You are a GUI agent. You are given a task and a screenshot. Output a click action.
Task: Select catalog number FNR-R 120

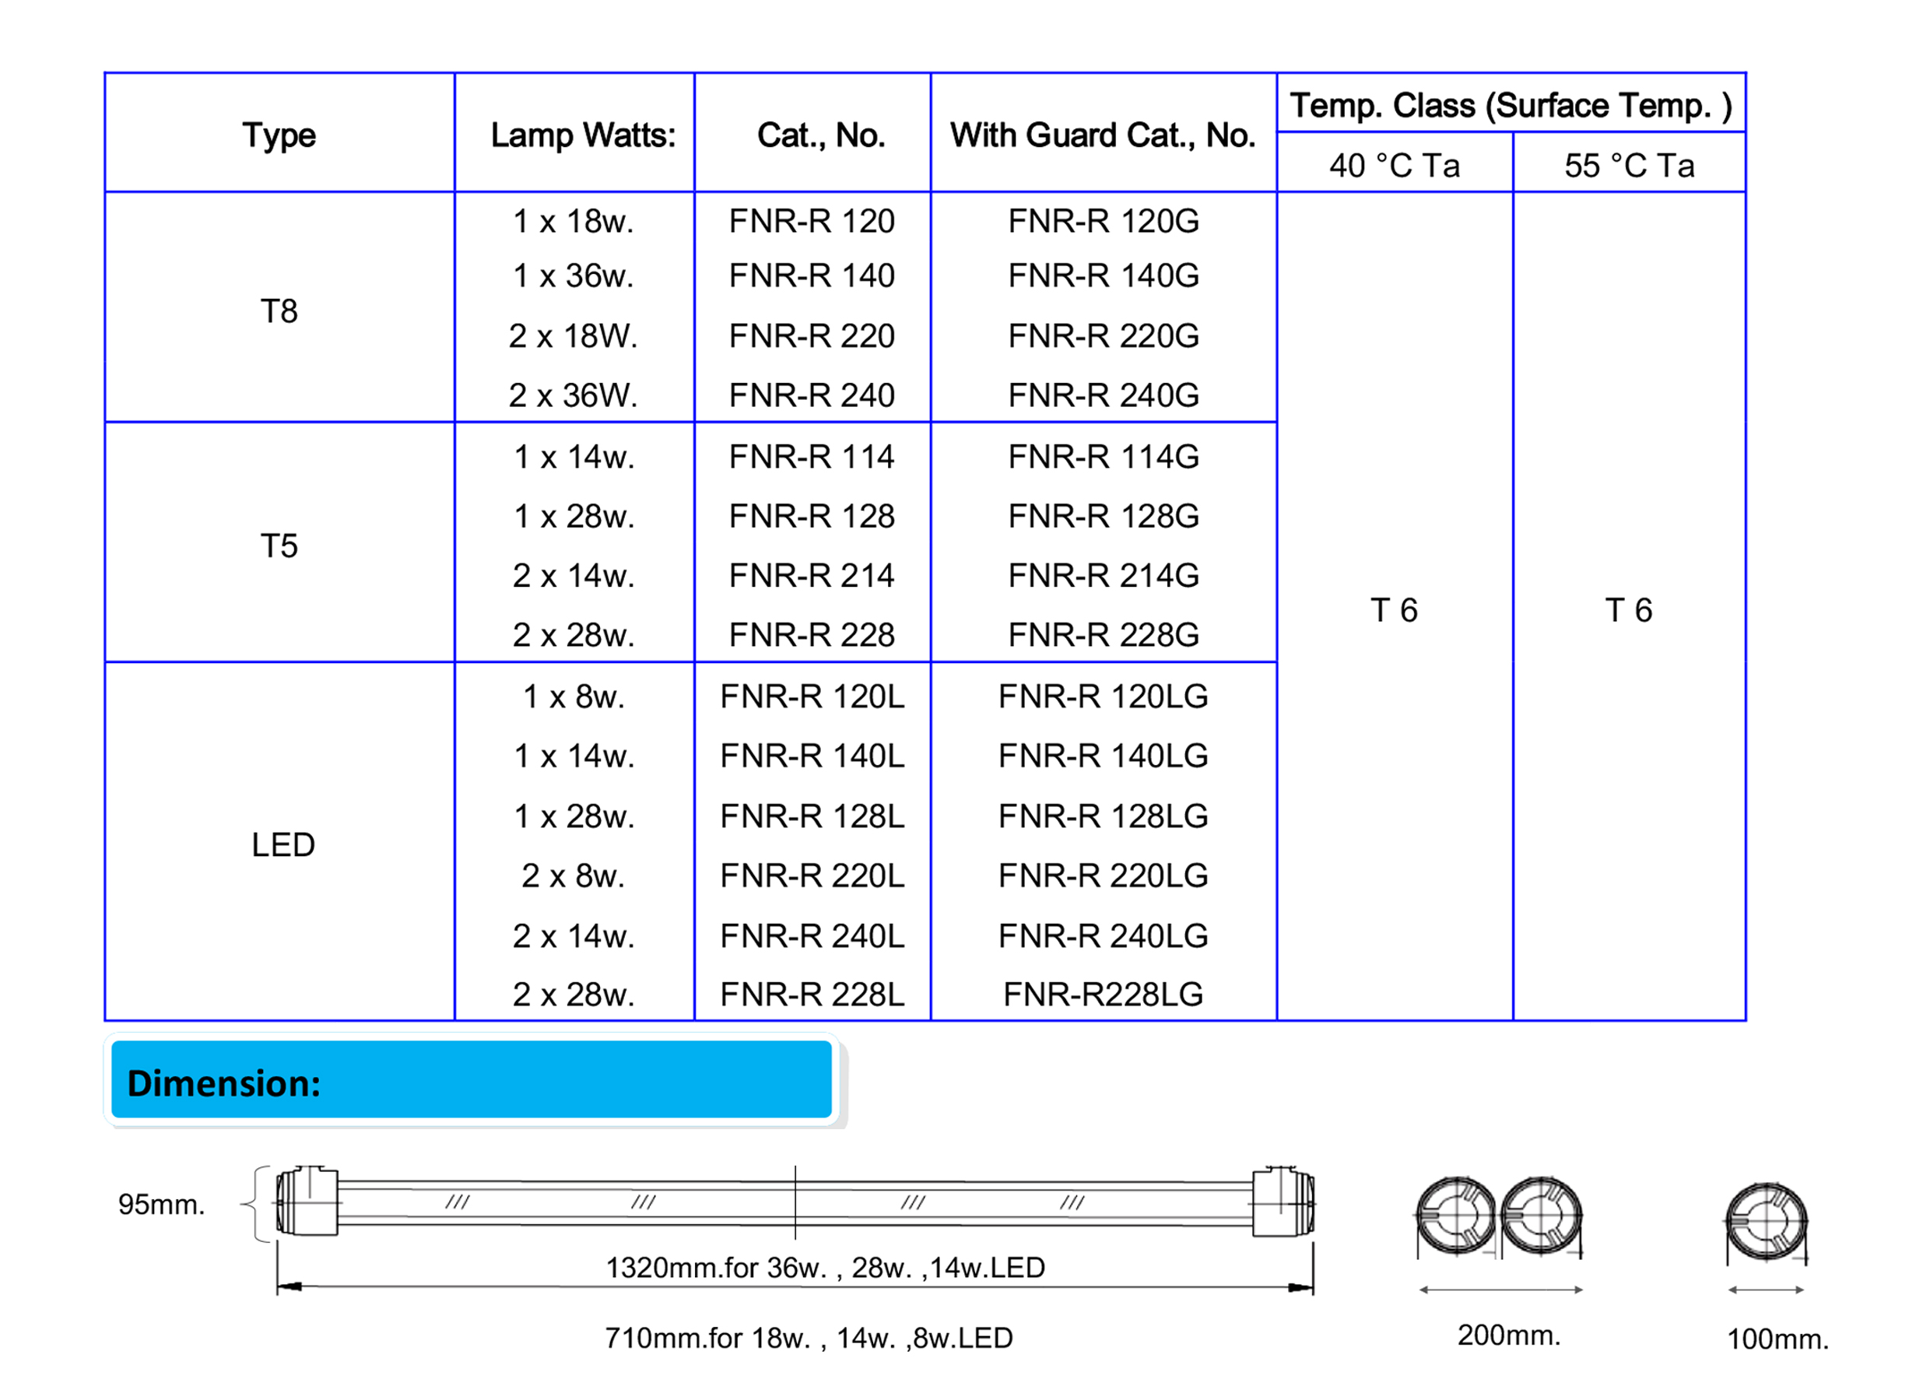tap(811, 221)
